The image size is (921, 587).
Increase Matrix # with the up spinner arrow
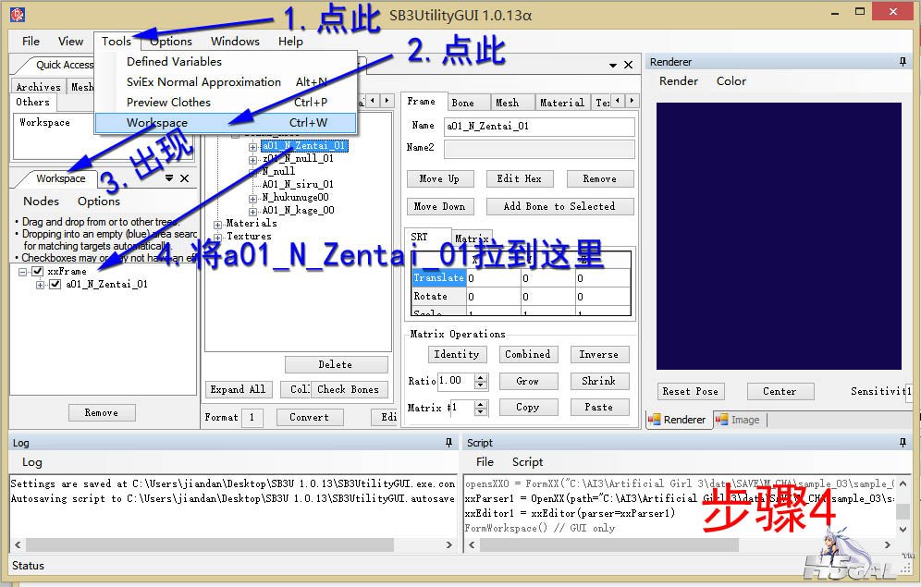coord(481,404)
